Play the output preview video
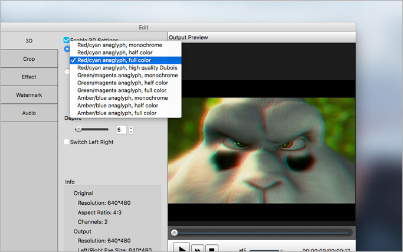 [x=182, y=248]
